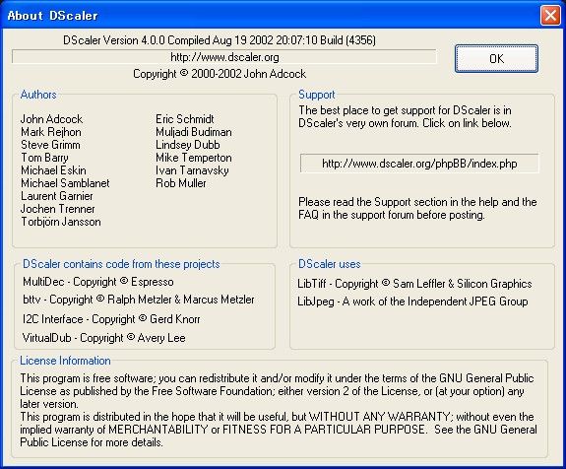Open the phpBB forum index link
Image resolution: width=566 pixels, height=469 pixels.
pyautogui.click(x=419, y=164)
